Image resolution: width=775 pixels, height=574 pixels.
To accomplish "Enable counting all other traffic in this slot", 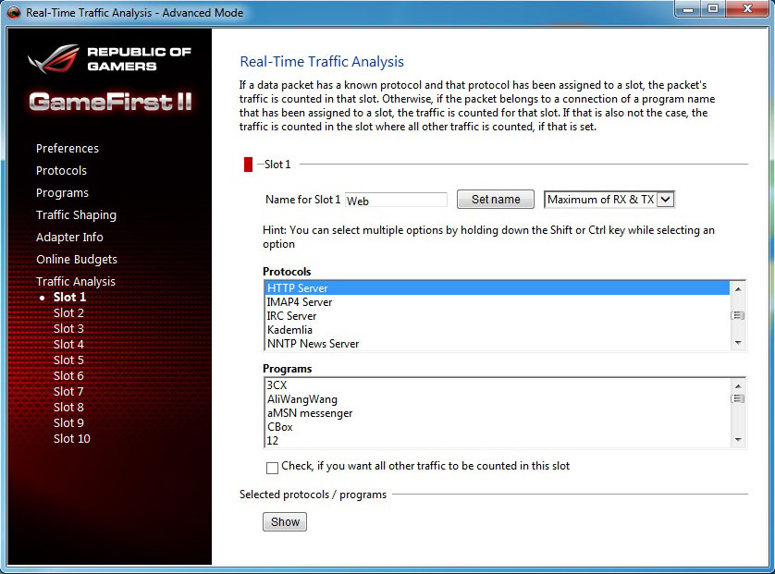I will (x=272, y=468).
